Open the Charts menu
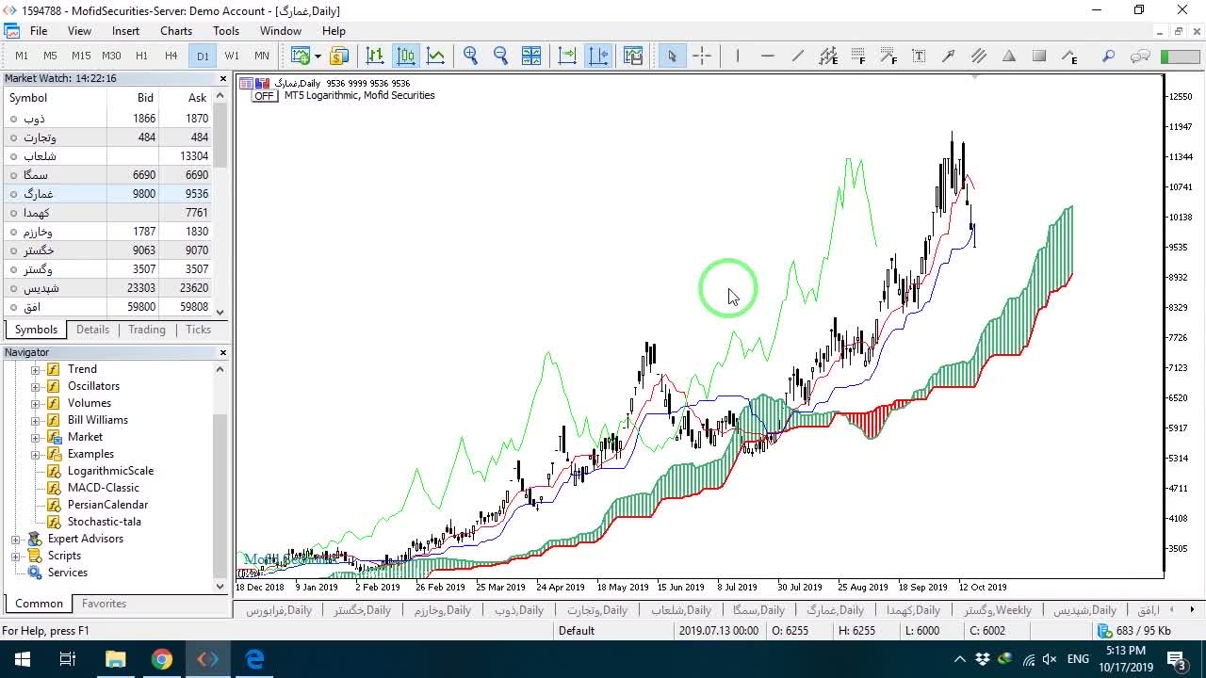 (x=176, y=31)
